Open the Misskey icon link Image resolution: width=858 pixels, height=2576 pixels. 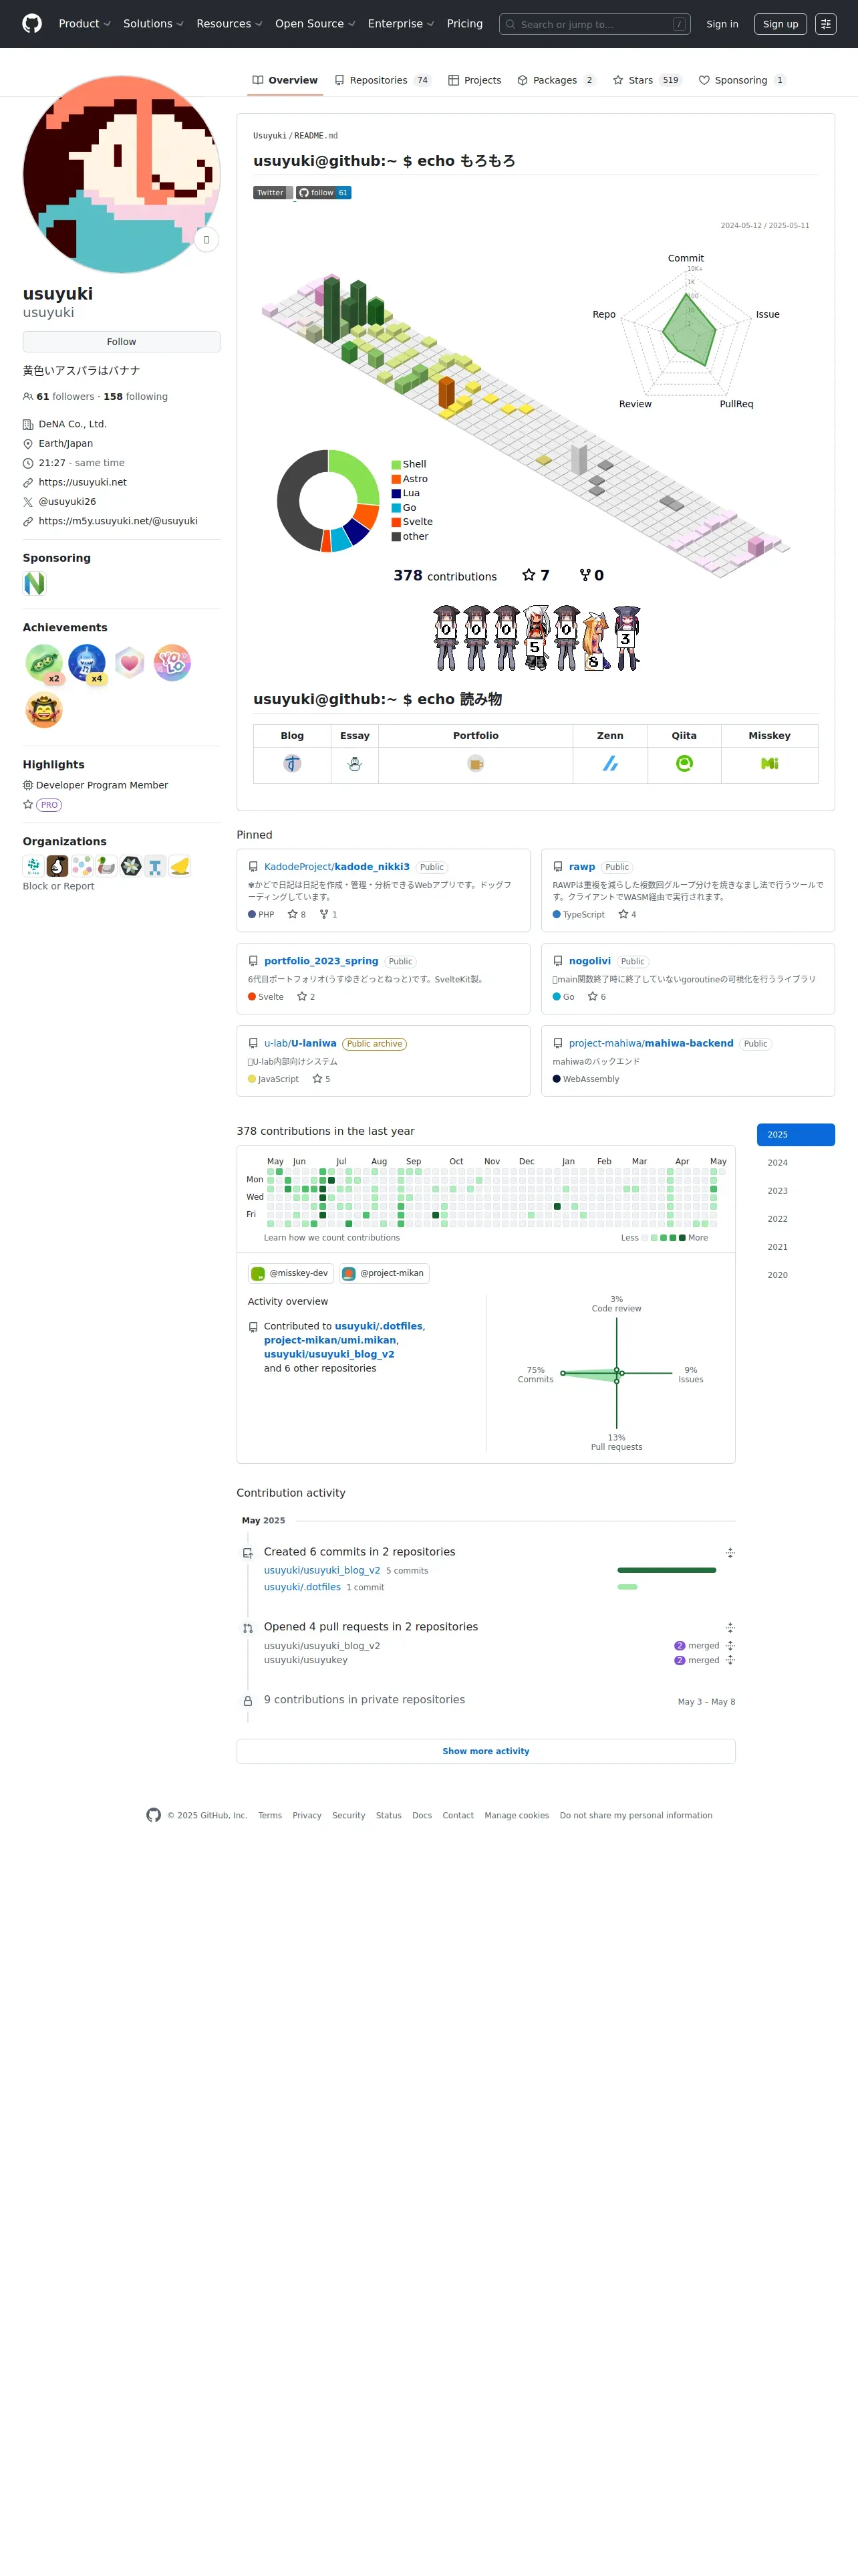click(x=769, y=764)
